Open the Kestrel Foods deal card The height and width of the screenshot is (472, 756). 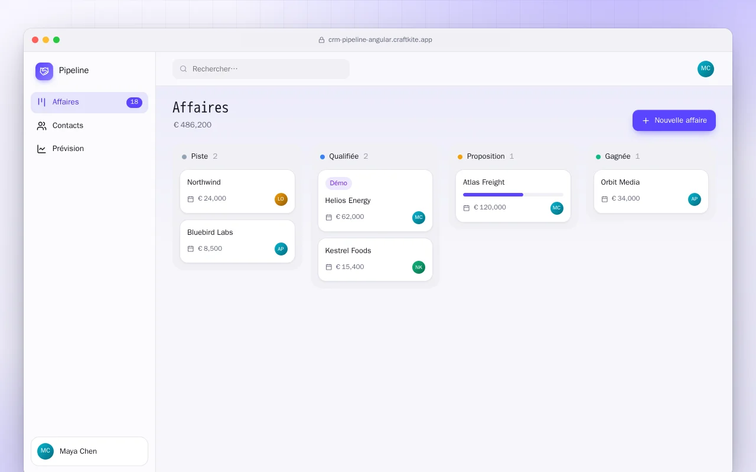point(375,260)
